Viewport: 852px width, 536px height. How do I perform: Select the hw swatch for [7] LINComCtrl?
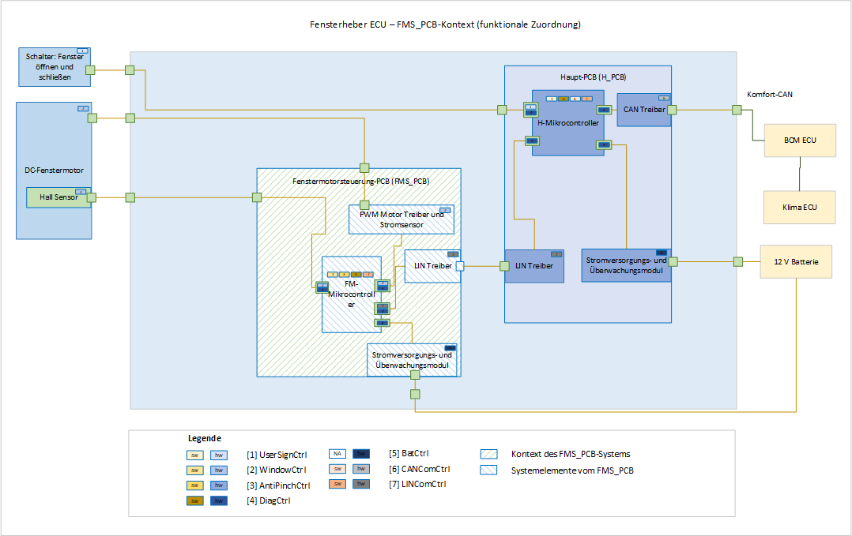coord(361,484)
